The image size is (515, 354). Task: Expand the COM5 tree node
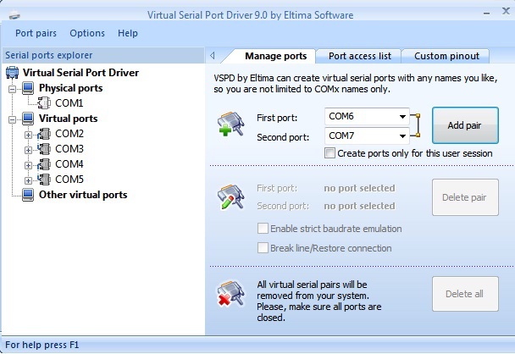[x=28, y=180]
